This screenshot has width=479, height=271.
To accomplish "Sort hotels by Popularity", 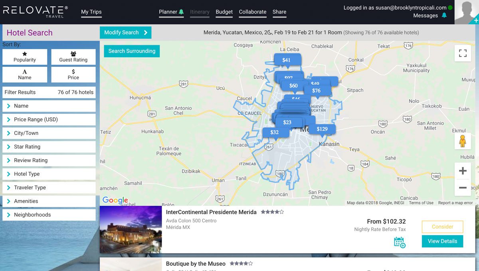I will click(x=25, y=57).
